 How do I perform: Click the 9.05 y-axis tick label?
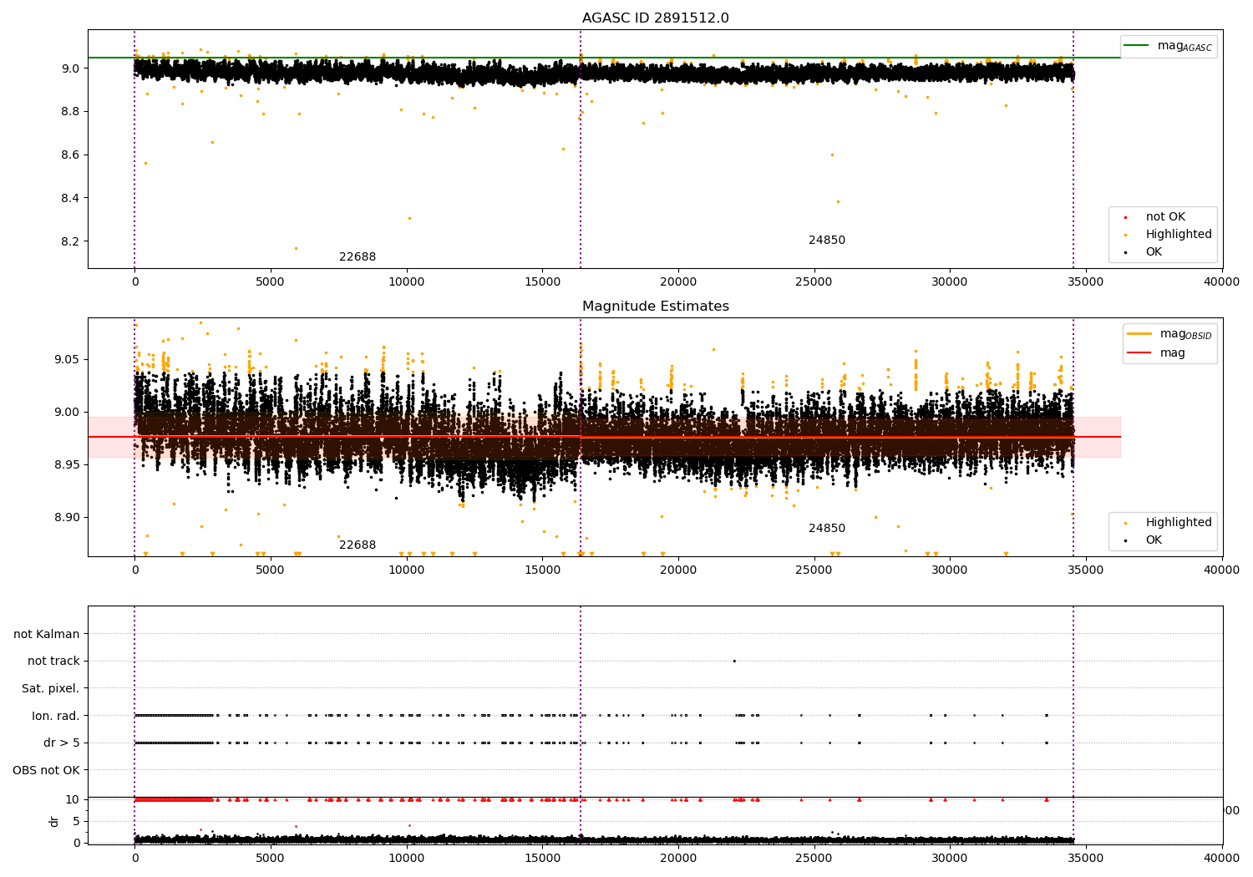[67, 359]
